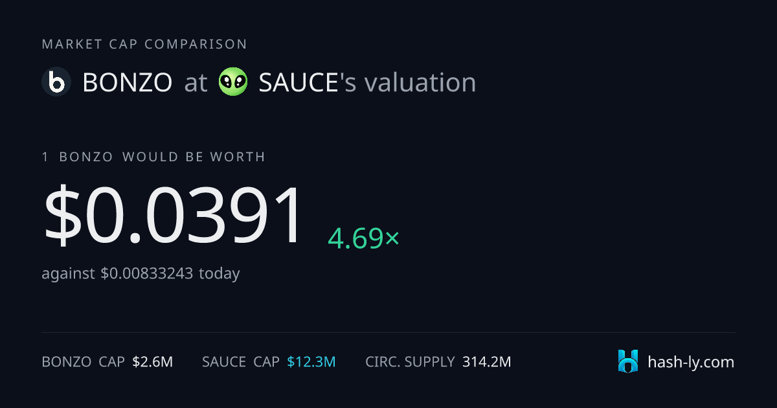The width and height of the screenshot is (777, 408).
Task: Click the BONZO CAP label
Action: click(x=84, y=362)
